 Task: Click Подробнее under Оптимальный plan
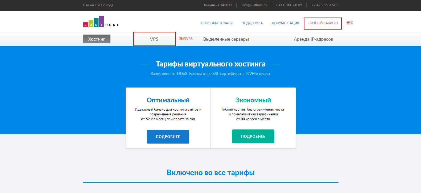[168, 137]
